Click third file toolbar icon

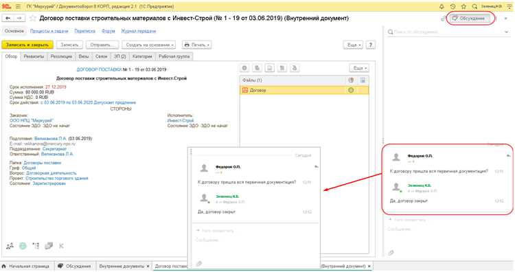[x=270, y=68]
